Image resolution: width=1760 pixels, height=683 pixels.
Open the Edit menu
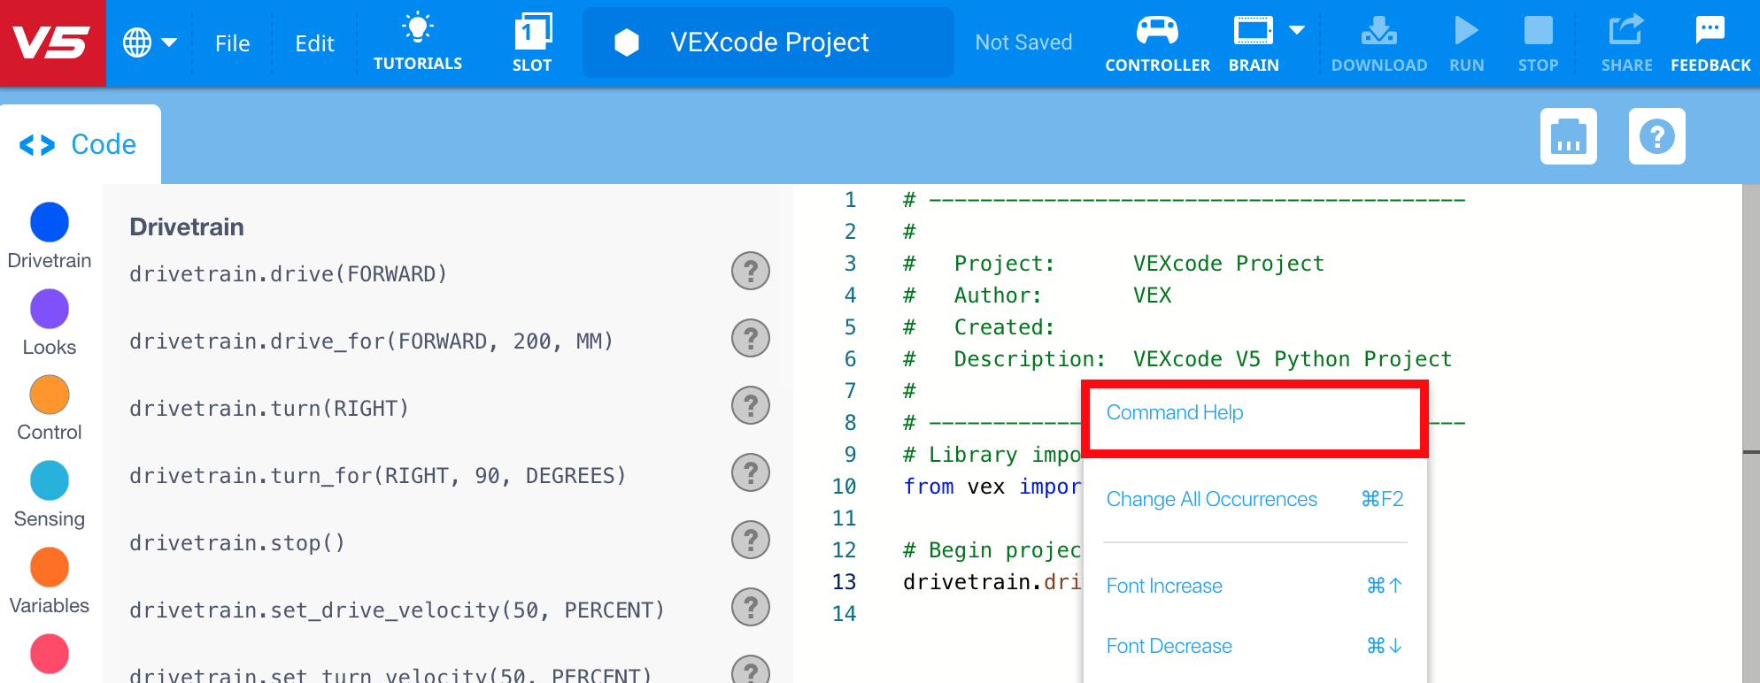pos(314,43)
